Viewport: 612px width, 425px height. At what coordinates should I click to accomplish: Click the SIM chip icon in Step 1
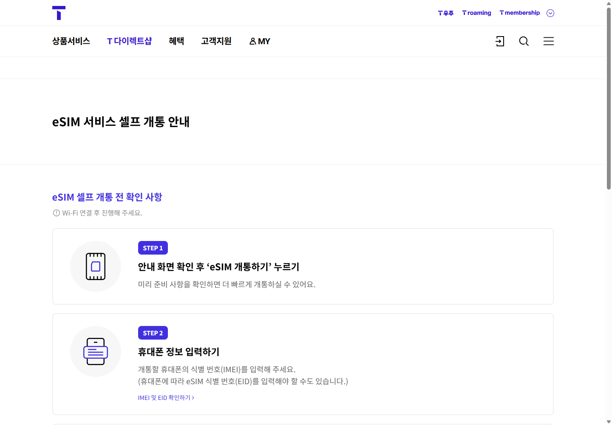click(x=96, y=266)
